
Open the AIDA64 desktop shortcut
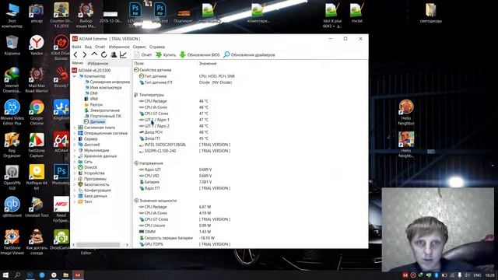coord(61,142)
